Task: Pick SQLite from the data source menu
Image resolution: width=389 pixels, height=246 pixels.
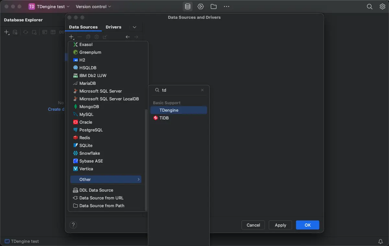Action: [x=106, y=145]
